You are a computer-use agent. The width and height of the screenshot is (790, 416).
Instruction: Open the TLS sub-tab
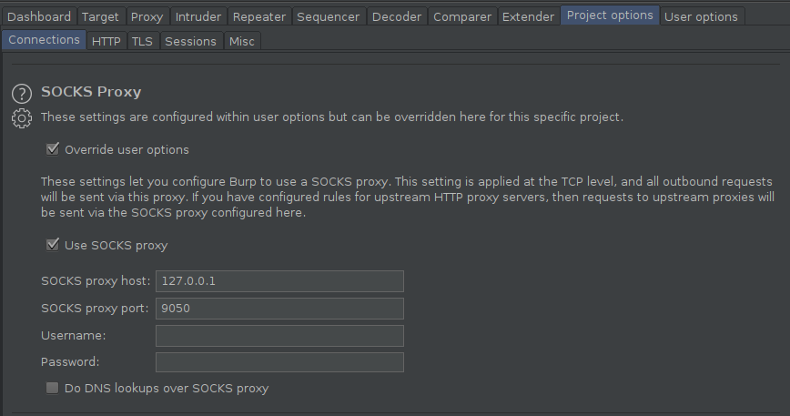coord(142,41)
